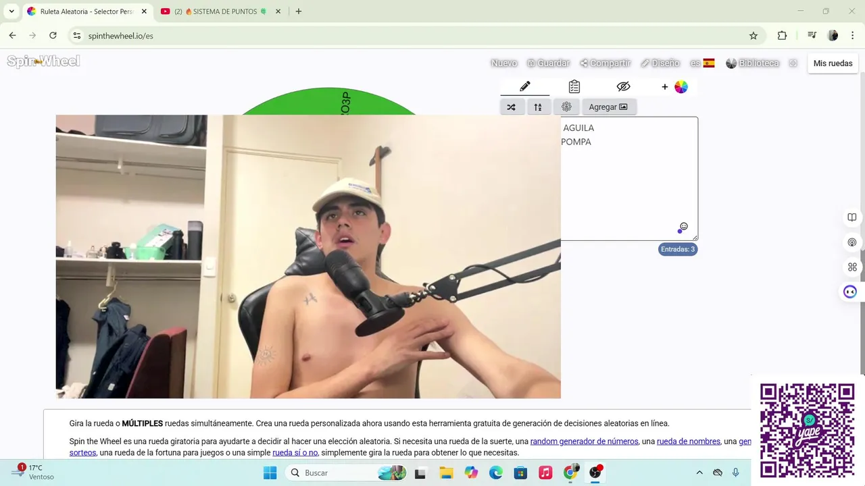Open the tab search dropdown arrow
Viewport: 865px width, 486px height.
(x=11, y=11)
